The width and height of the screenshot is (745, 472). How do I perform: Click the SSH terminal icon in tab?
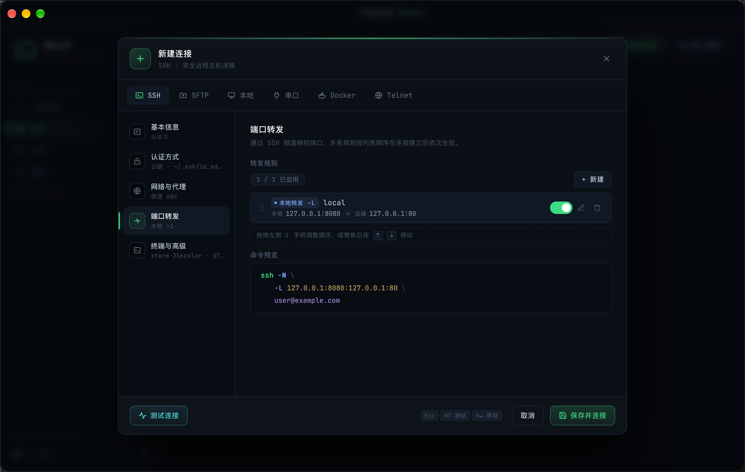(x=139, y=95)
